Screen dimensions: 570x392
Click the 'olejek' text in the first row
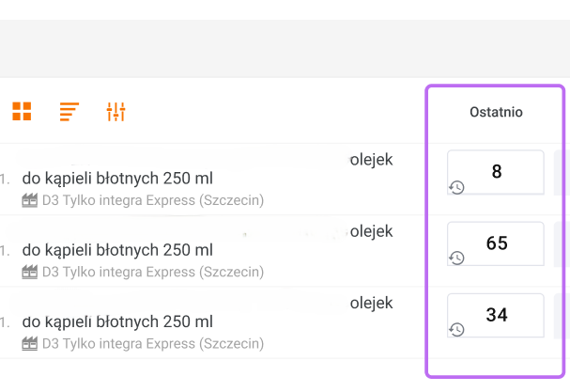tap(370, 160)
